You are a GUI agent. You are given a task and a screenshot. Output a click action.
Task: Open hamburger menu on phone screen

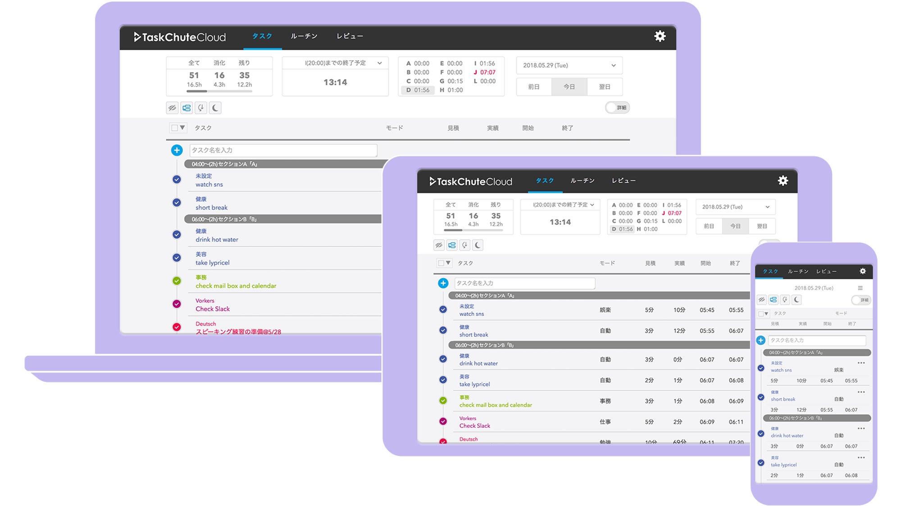click(x=860, y=288)
